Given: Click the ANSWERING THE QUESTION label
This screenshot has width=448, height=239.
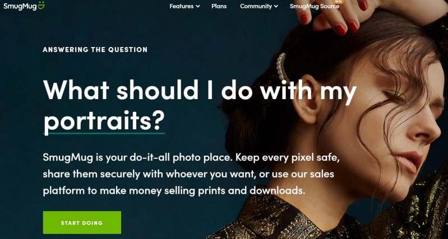Looking at the screenshot, I should click(95, 50).
